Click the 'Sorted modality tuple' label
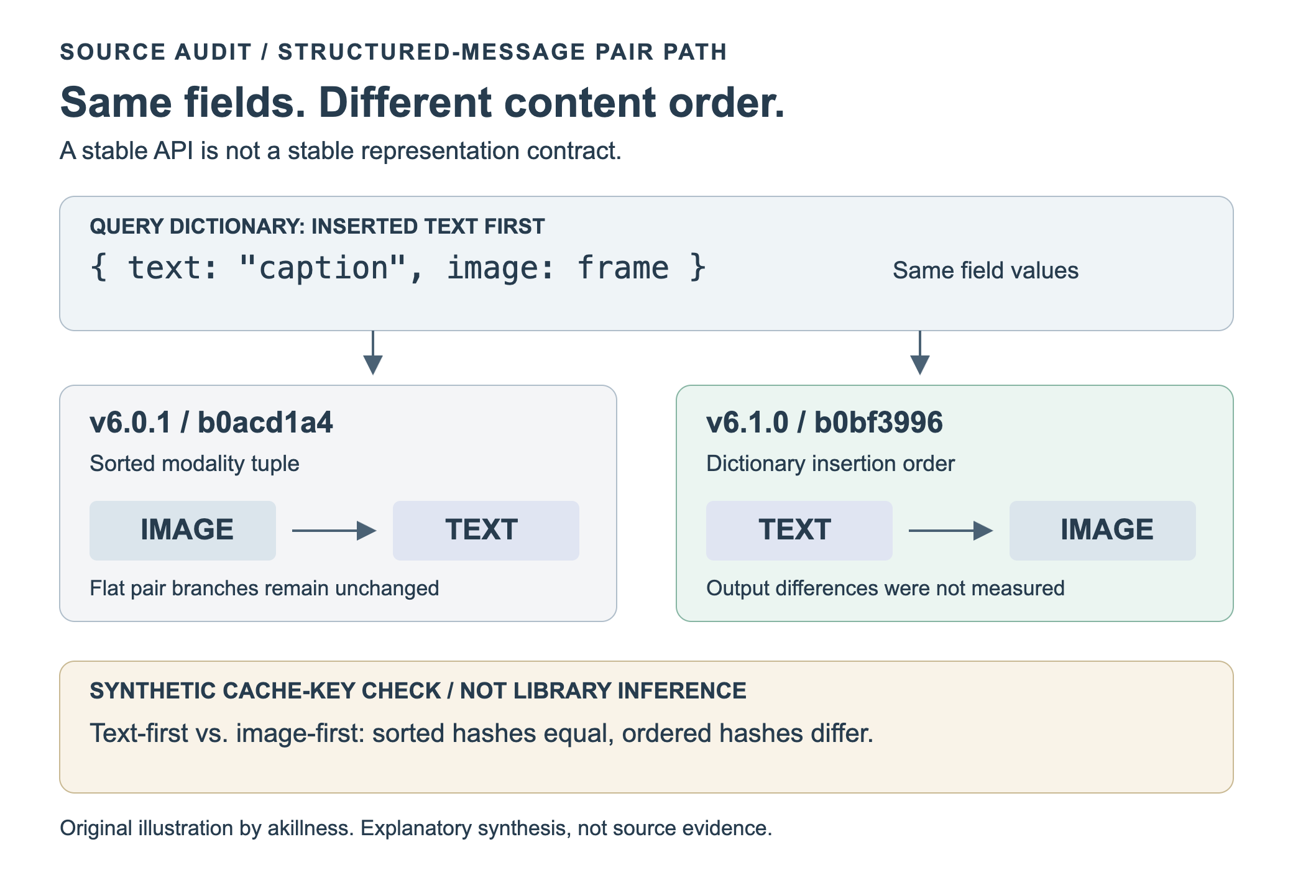The height and width of the screenshot is (870, 1293). tap(195, 464)
